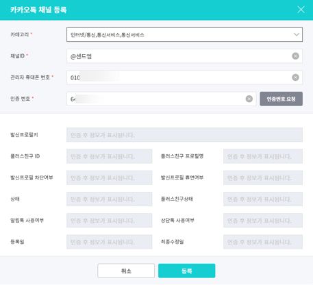The width and height of the screenshot is (313, 285).
Task: Click the 플러스친구 ID field
Action: pos(109,156)
